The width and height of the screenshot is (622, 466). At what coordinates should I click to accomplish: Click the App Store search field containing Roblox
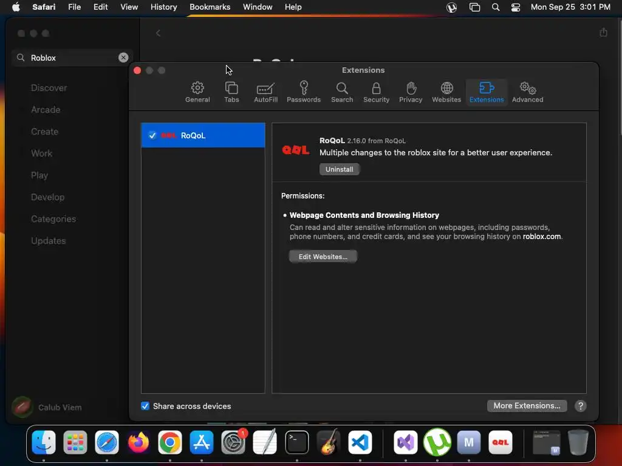click(72, 58)
